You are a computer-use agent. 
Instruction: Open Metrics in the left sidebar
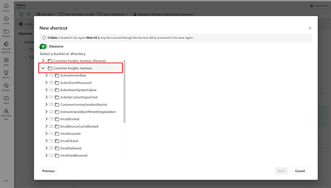point(6,74)
